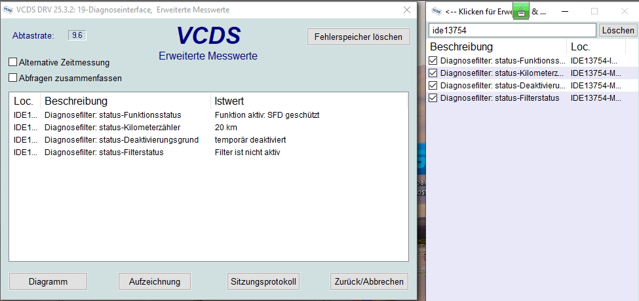The width and height of the screenshot is (639, 301).
Task: Close the VCDS Erweiterte Messwerte window
Action: coord(407,10)
